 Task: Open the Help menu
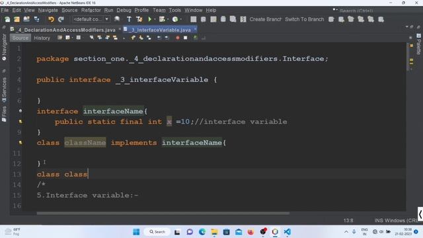[x=211, y=11]
